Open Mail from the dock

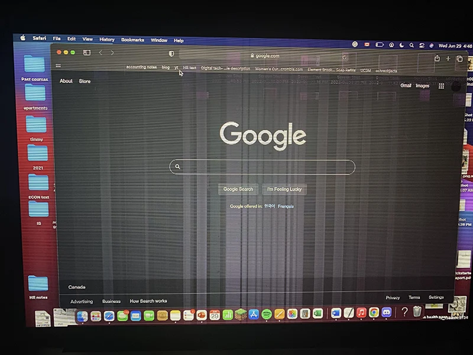click(x=136, y=316)
